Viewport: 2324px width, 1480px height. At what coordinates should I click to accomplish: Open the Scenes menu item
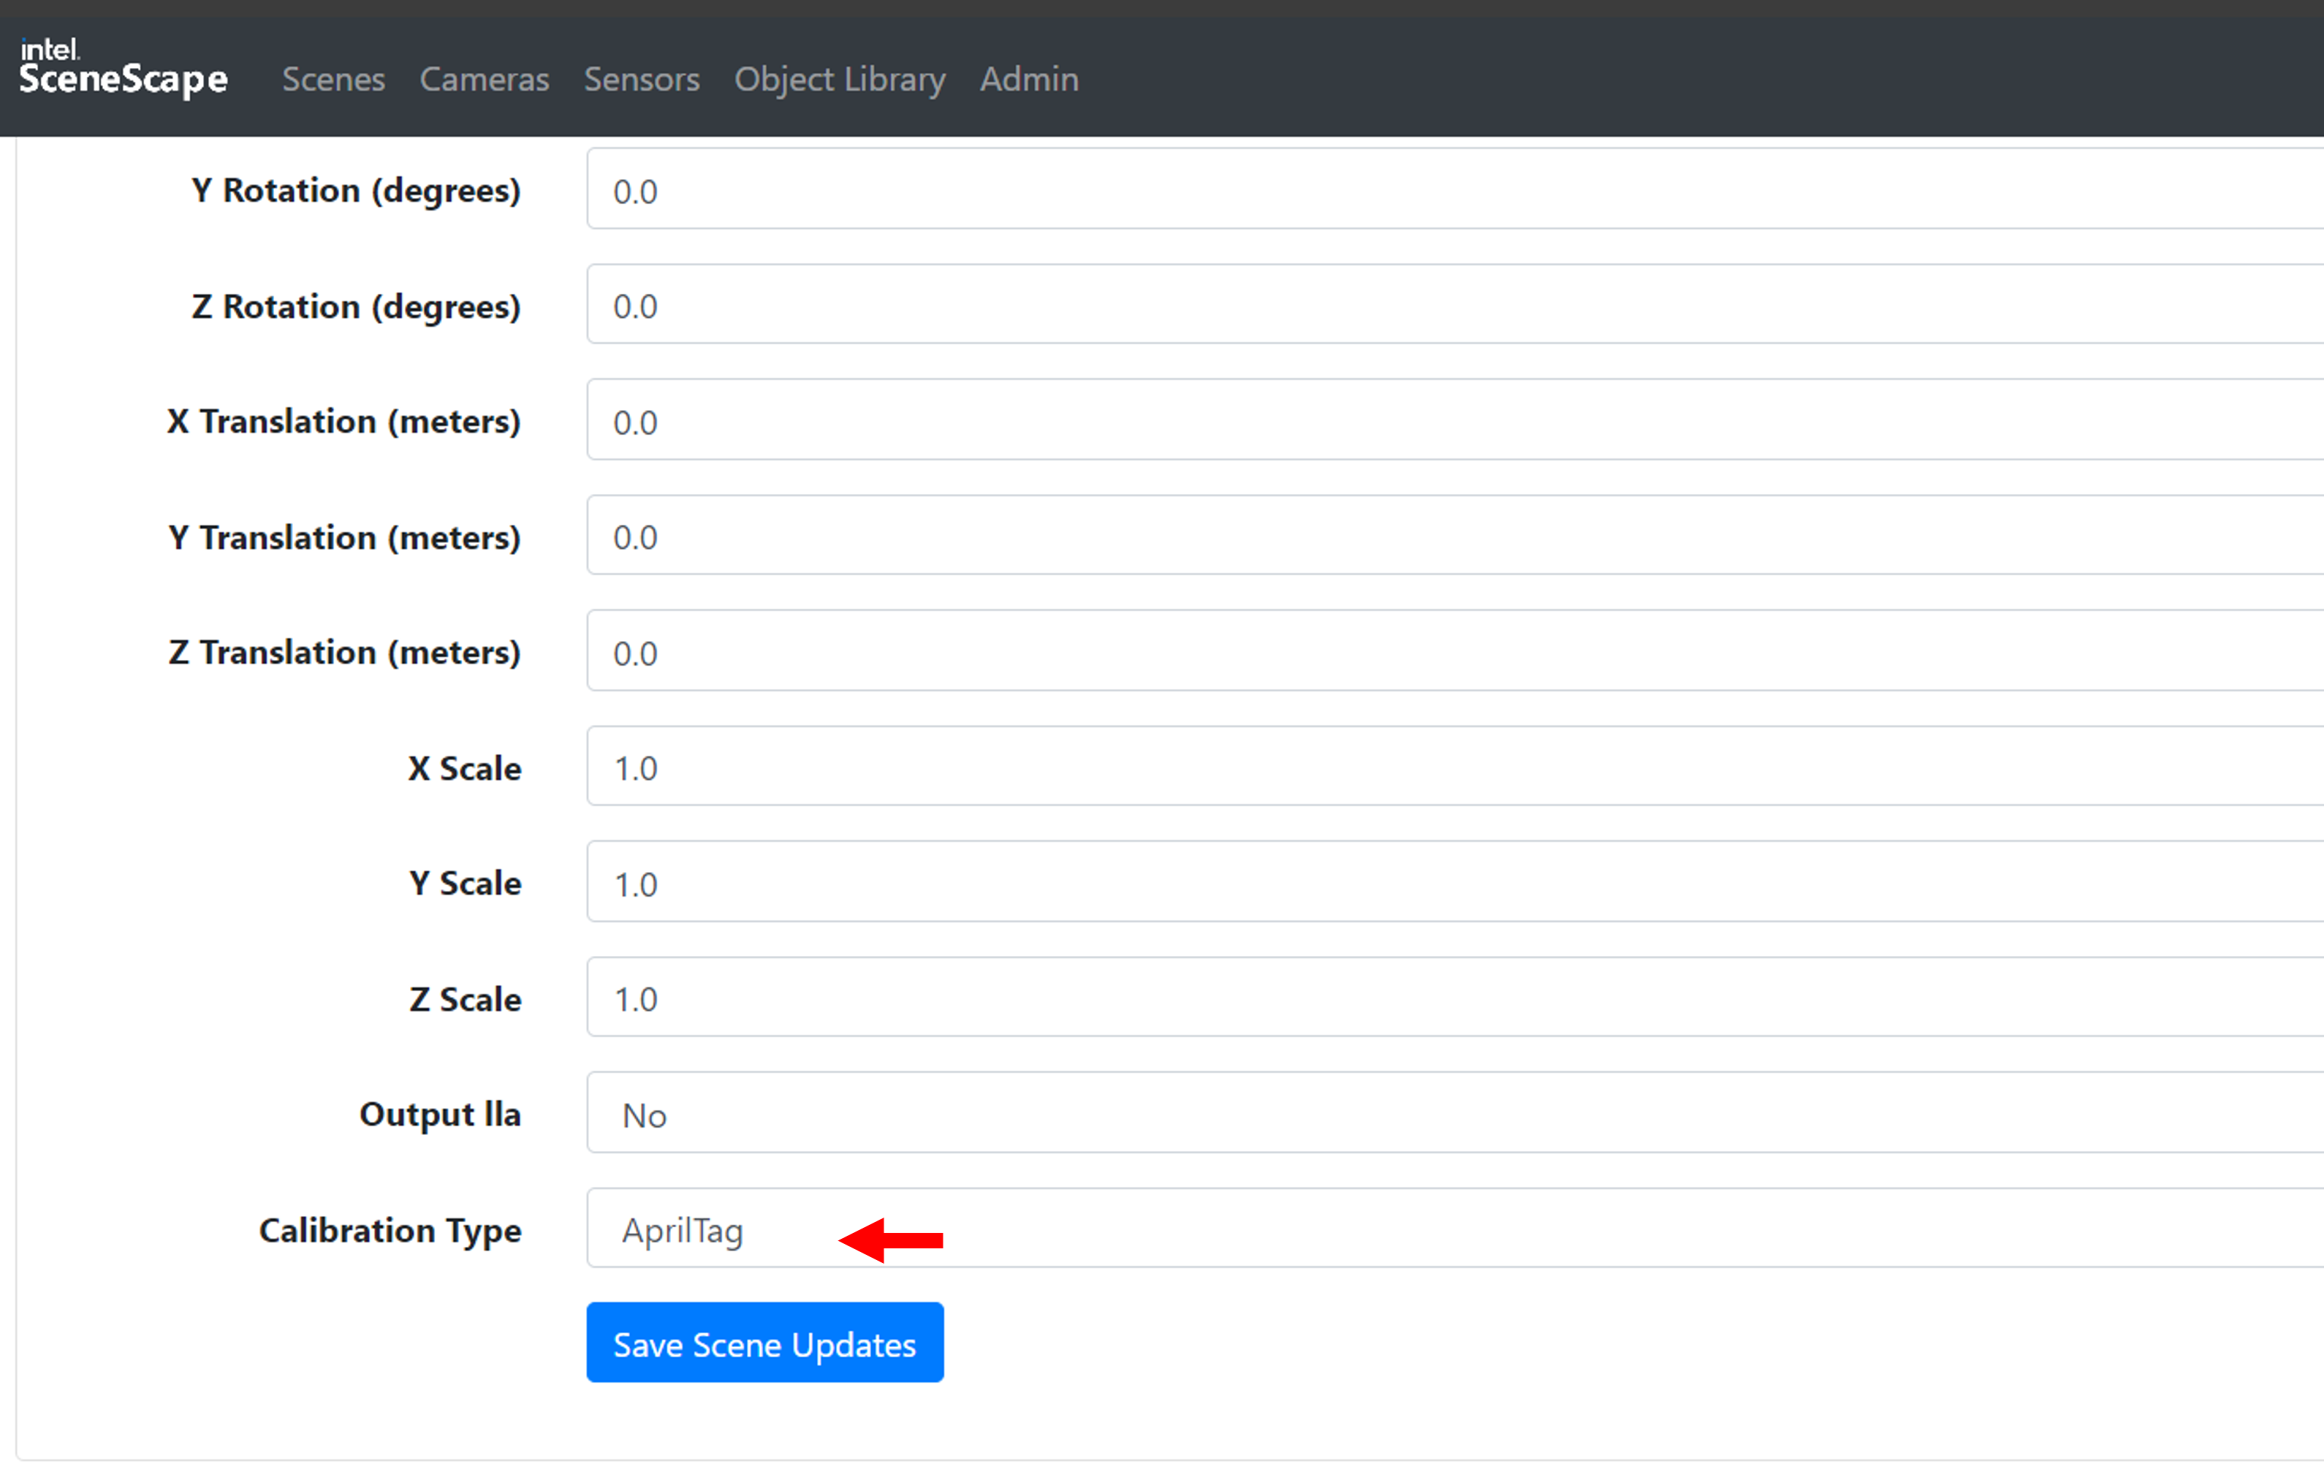click(x=333, y=79)
